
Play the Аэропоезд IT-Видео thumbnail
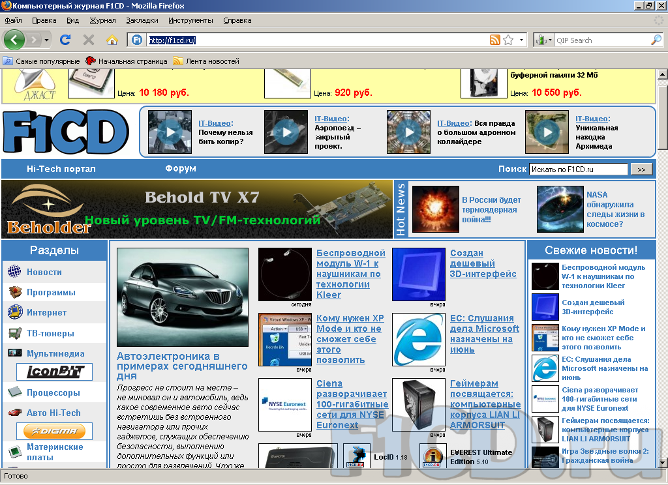(286, 132)
